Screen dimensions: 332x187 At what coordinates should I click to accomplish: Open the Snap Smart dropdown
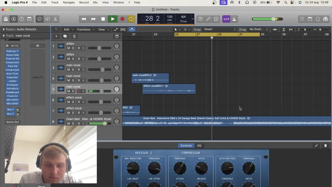(220, 29)
